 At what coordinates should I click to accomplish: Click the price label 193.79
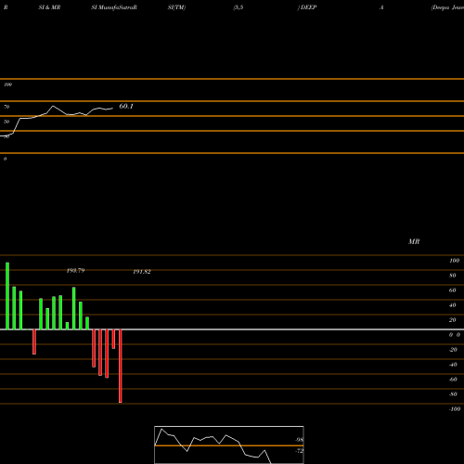tap(75, 271)
